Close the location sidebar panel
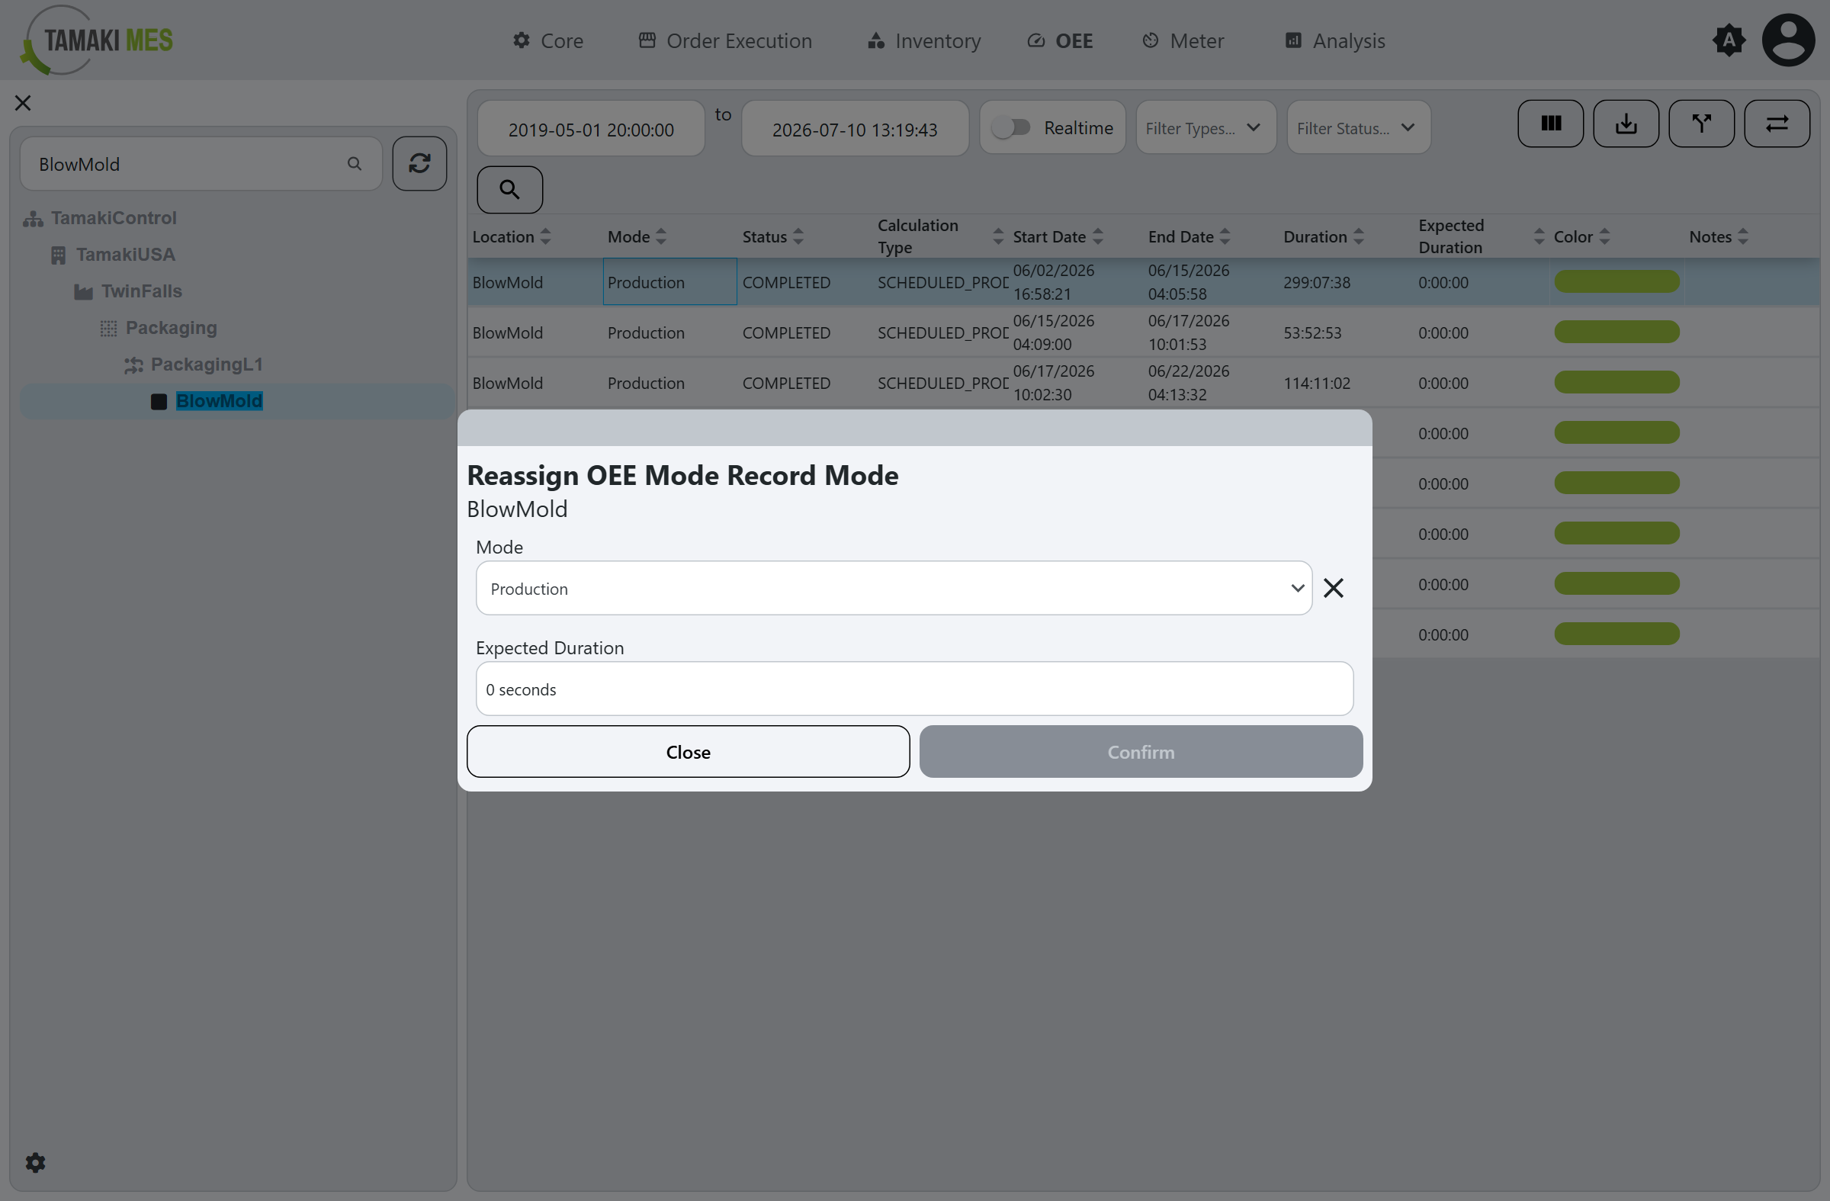Screen dimensions: 1830x1201 click(23, 103)
